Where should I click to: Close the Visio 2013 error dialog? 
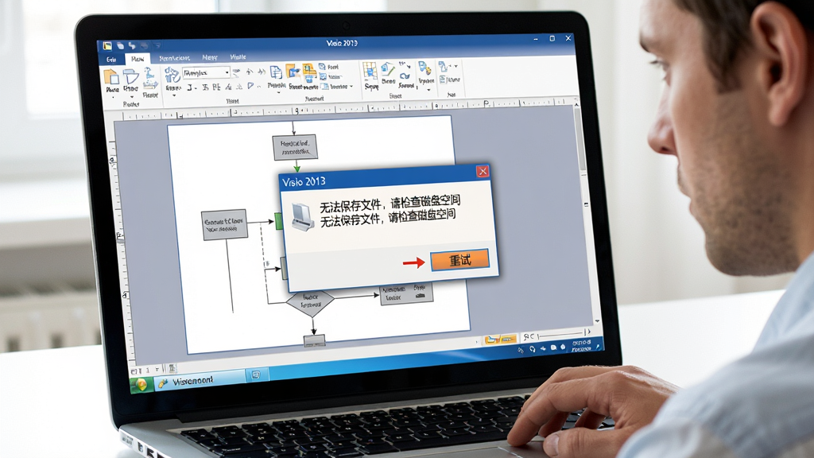pyautogui.click(x=483, y=172)
